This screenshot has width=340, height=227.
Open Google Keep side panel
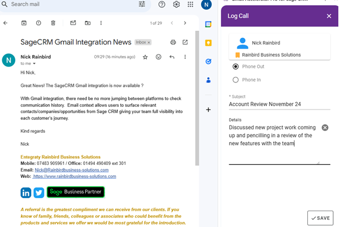(208, 43)
